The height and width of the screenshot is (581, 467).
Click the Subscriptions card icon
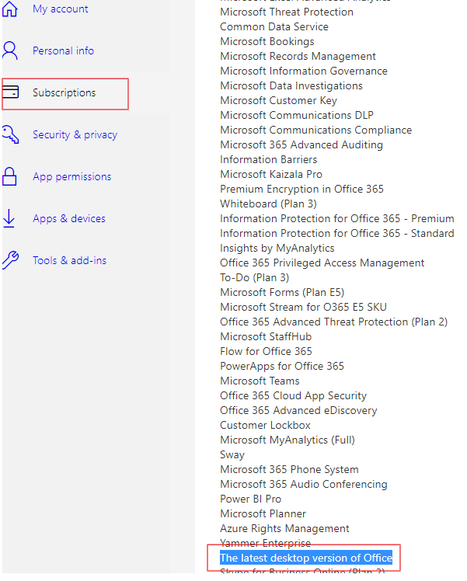(10, 92)
